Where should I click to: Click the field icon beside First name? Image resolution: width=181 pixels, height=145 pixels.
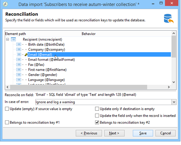(18, 70)
